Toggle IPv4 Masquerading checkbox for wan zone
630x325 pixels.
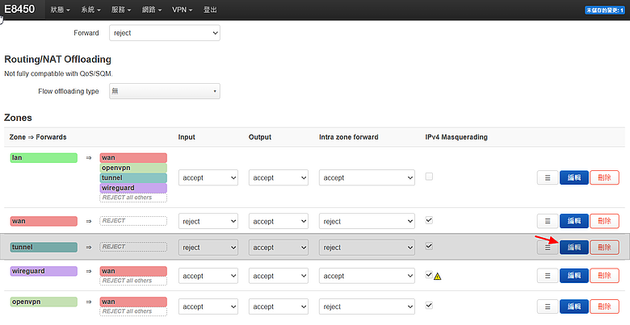pyautogui.click(x=429, y=220)
